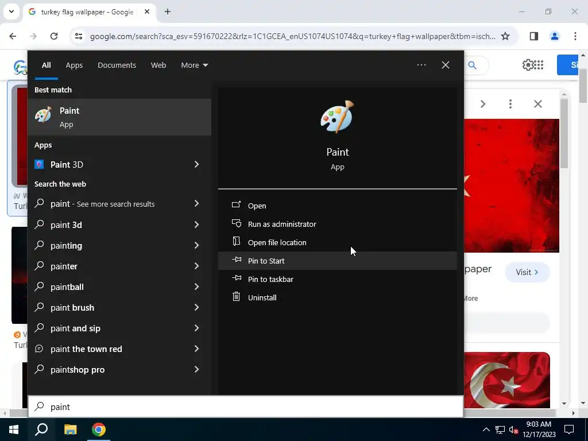
Task: Go back in Chrome
Action: point(13,36)
